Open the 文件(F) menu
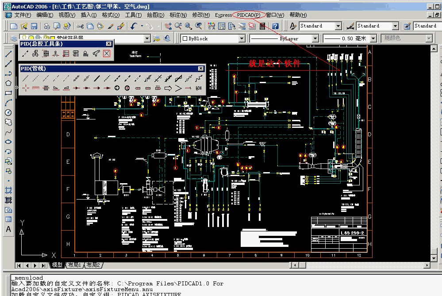This screenshot has height=296, width=442. pyautogui.click(x=23, y=15)
